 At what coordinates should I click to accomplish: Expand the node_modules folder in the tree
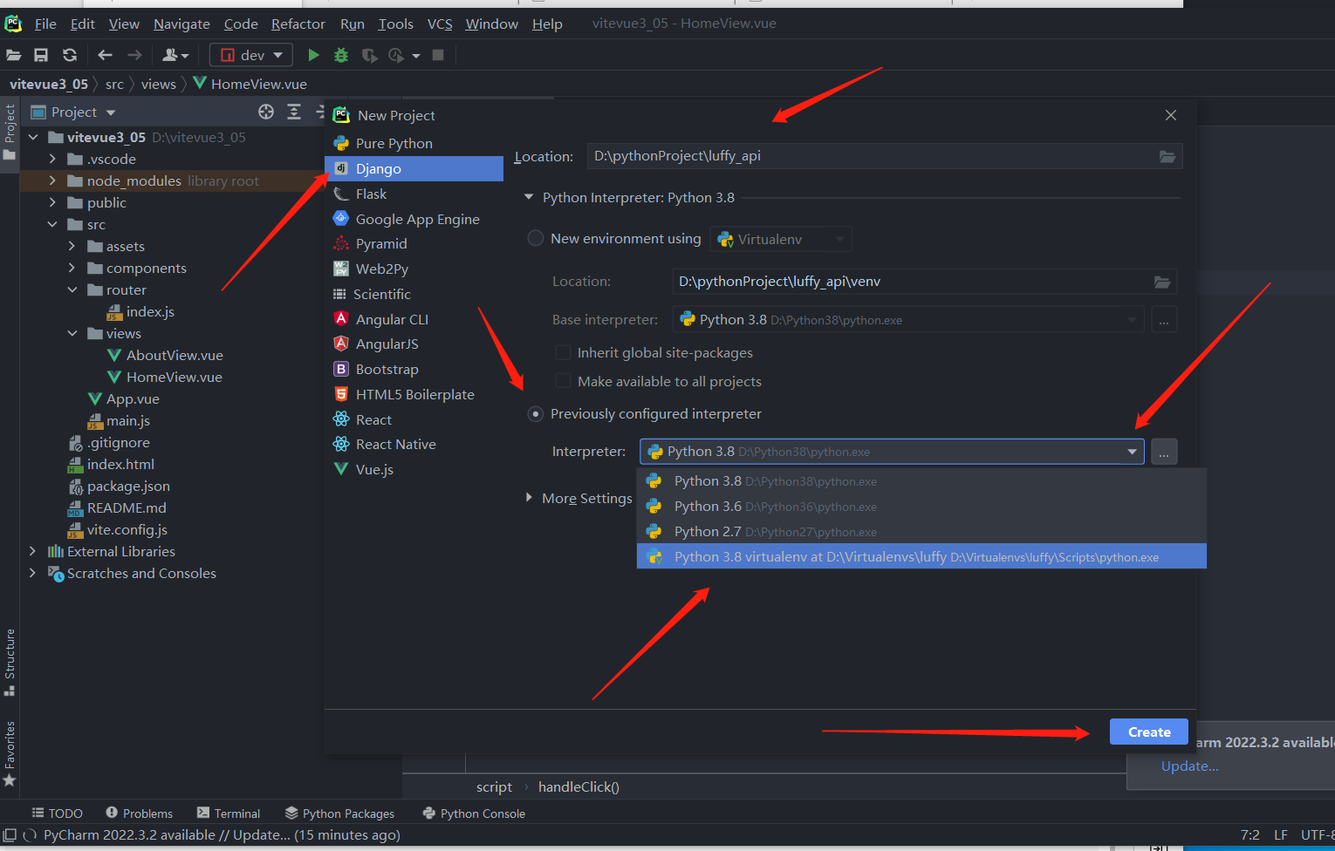click(52, 180)
